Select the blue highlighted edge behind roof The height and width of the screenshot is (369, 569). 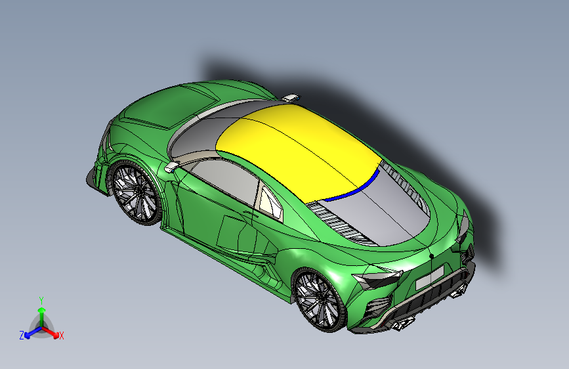click(x=354, y=188)
